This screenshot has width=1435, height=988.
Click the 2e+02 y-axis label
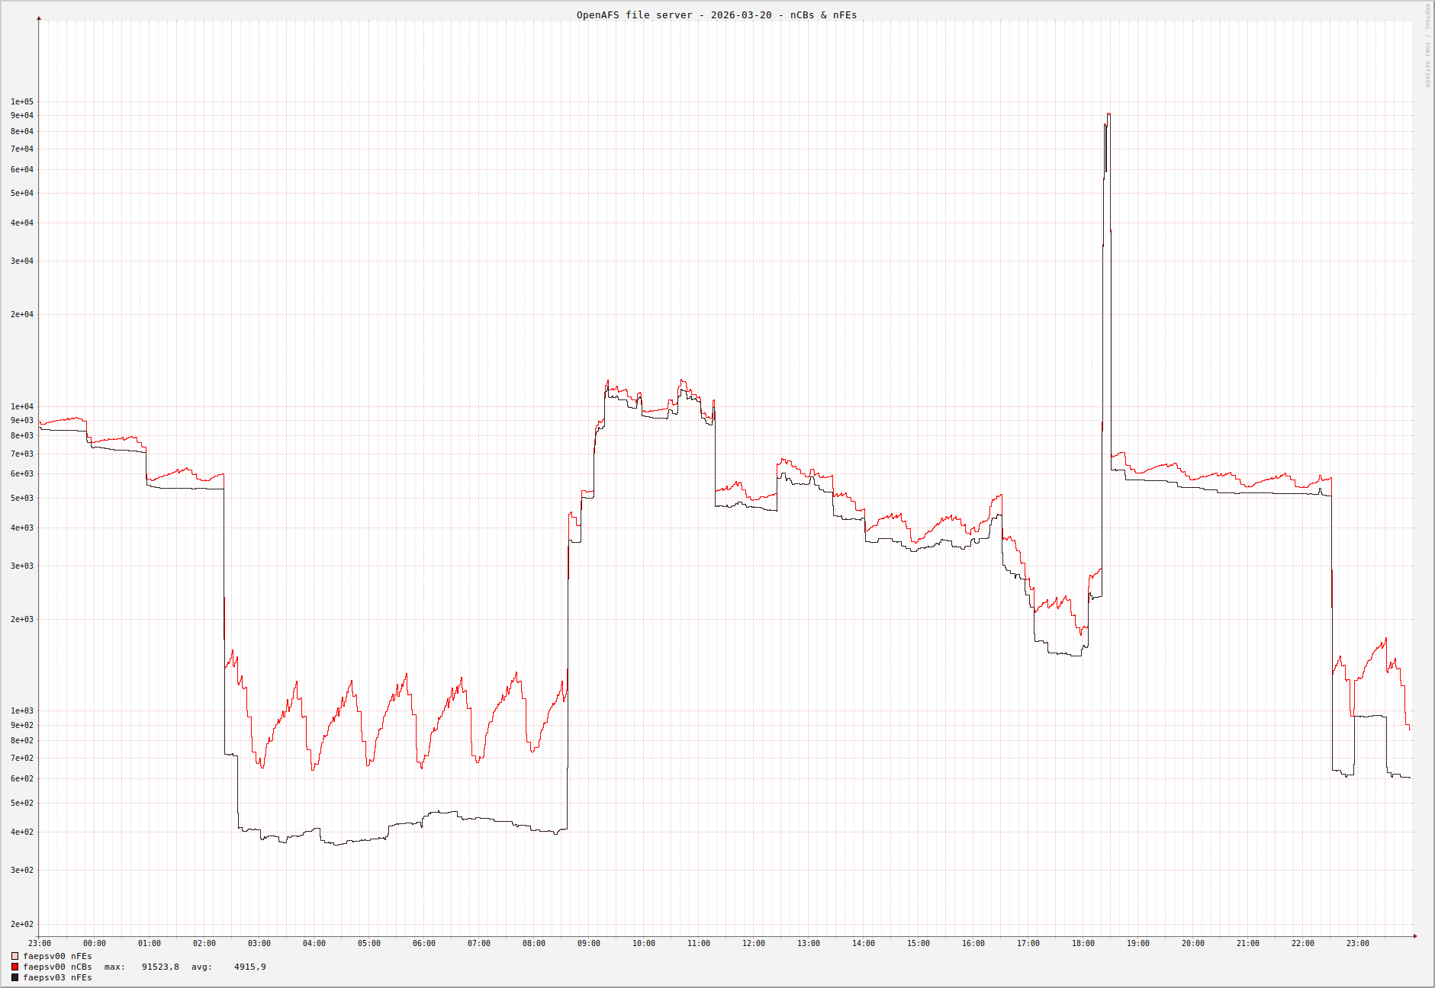[x=22, y=924]
